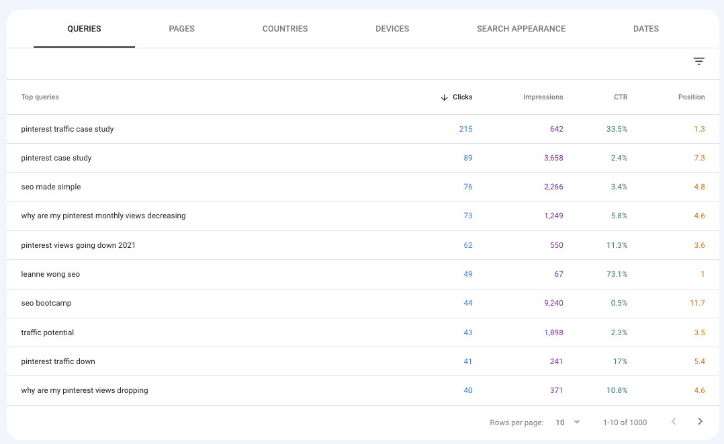The image size is (724, 444).
Task: Sort results by Impressions
Action: pyautogui.click(x=543, y=97)
